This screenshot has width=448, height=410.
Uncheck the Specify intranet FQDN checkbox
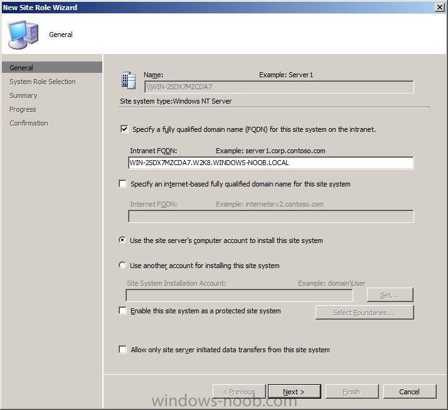coord(124,129)
